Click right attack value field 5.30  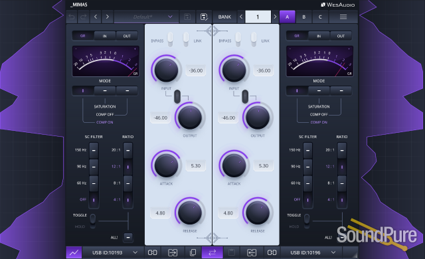tap(264, 165)
